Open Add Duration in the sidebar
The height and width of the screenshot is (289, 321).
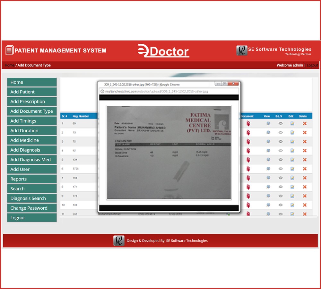(32, 130)
